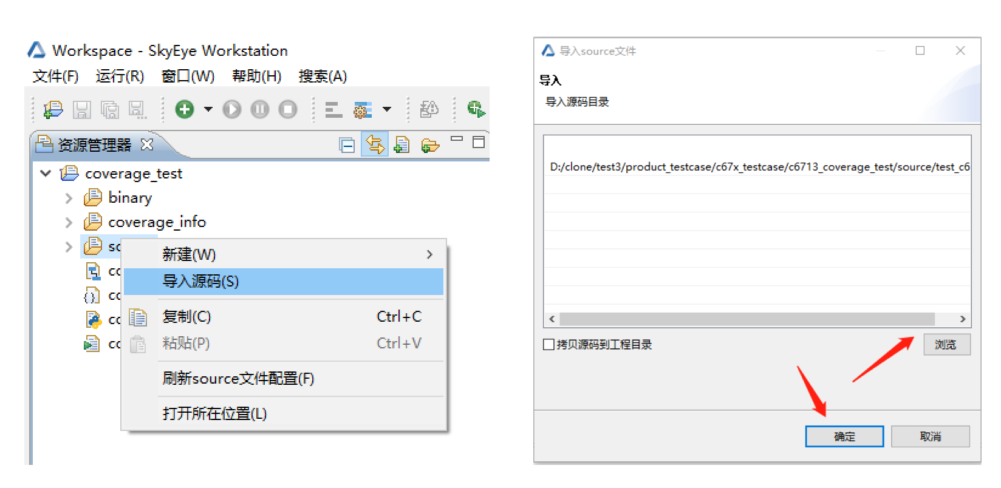Screen dimensions: 1001x488
Task: Click the source folder icon in tree
Action: (93, 246)
